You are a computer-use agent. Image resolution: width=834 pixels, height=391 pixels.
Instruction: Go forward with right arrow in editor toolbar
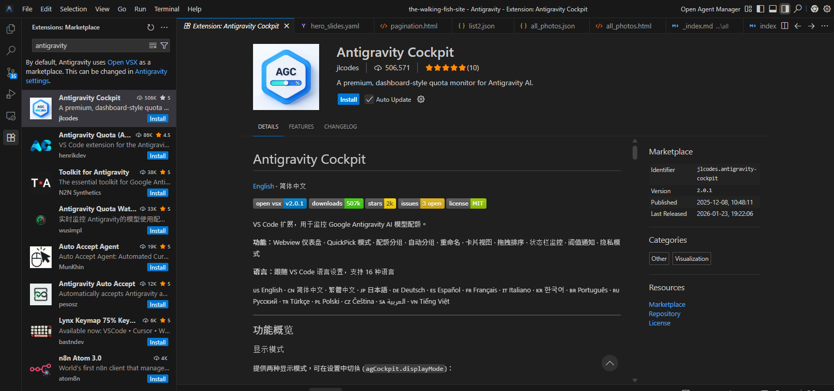pyautogui.click(x=811, y=26)
